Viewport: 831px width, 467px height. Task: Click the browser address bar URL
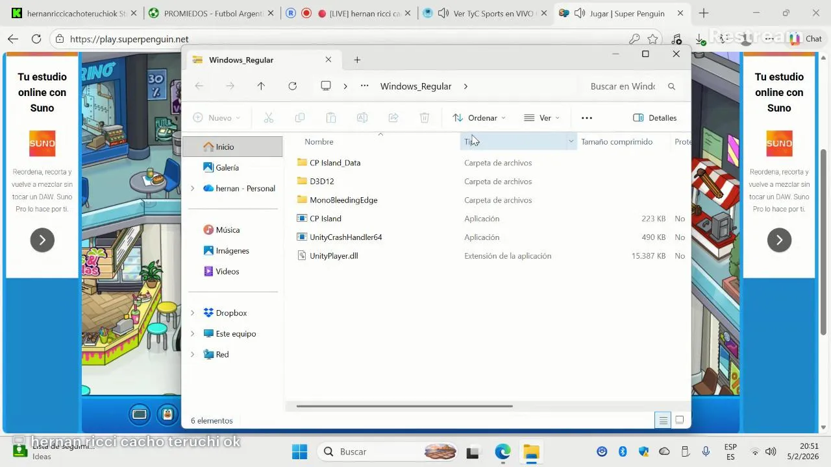tap(129, 39)
